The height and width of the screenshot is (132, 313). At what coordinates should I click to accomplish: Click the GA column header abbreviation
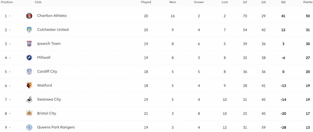tap(264, 2)
